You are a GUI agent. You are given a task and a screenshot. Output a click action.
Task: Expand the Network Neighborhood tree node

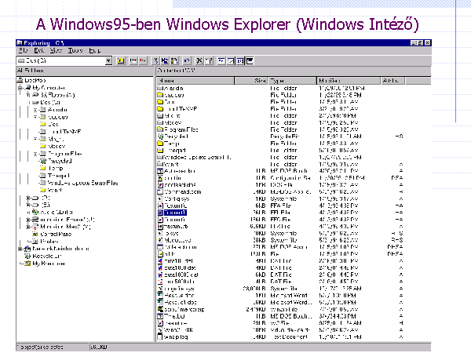(x=20, y=248)
